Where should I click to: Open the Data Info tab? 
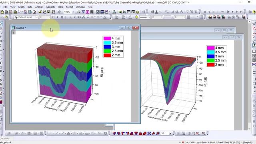[x=5, y=138]
